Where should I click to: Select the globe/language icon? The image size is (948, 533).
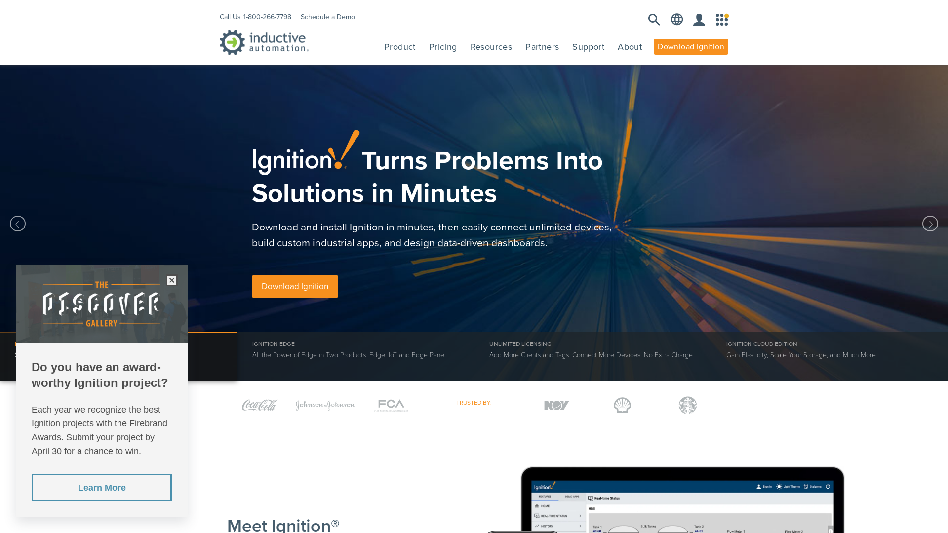pos(676,20)
